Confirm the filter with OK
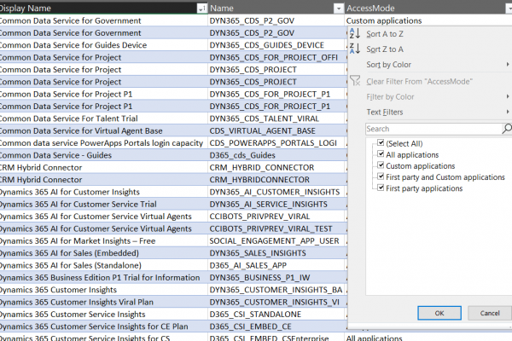 click(439, 313)
